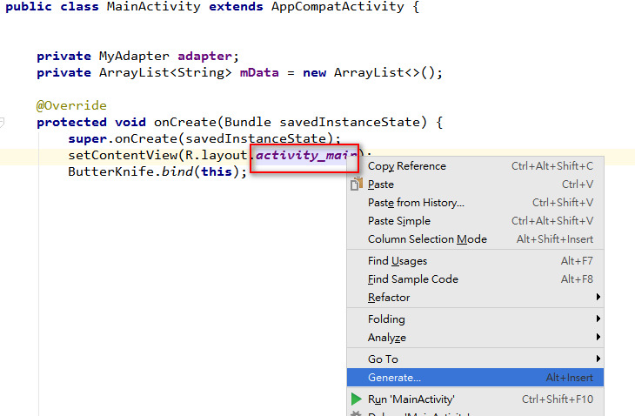Image resolution: width=635 pixels, height=416 pixels.
Task: Expand the Go To submenu
Action: (x=476, y=359)
